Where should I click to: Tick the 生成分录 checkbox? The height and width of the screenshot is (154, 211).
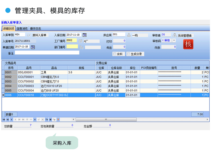pos(128,54)
